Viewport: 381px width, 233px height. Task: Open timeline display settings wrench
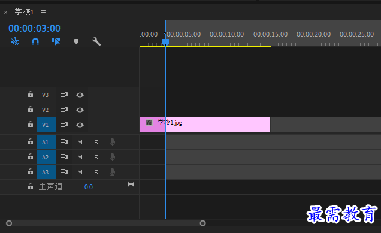(x=96, y=41)
